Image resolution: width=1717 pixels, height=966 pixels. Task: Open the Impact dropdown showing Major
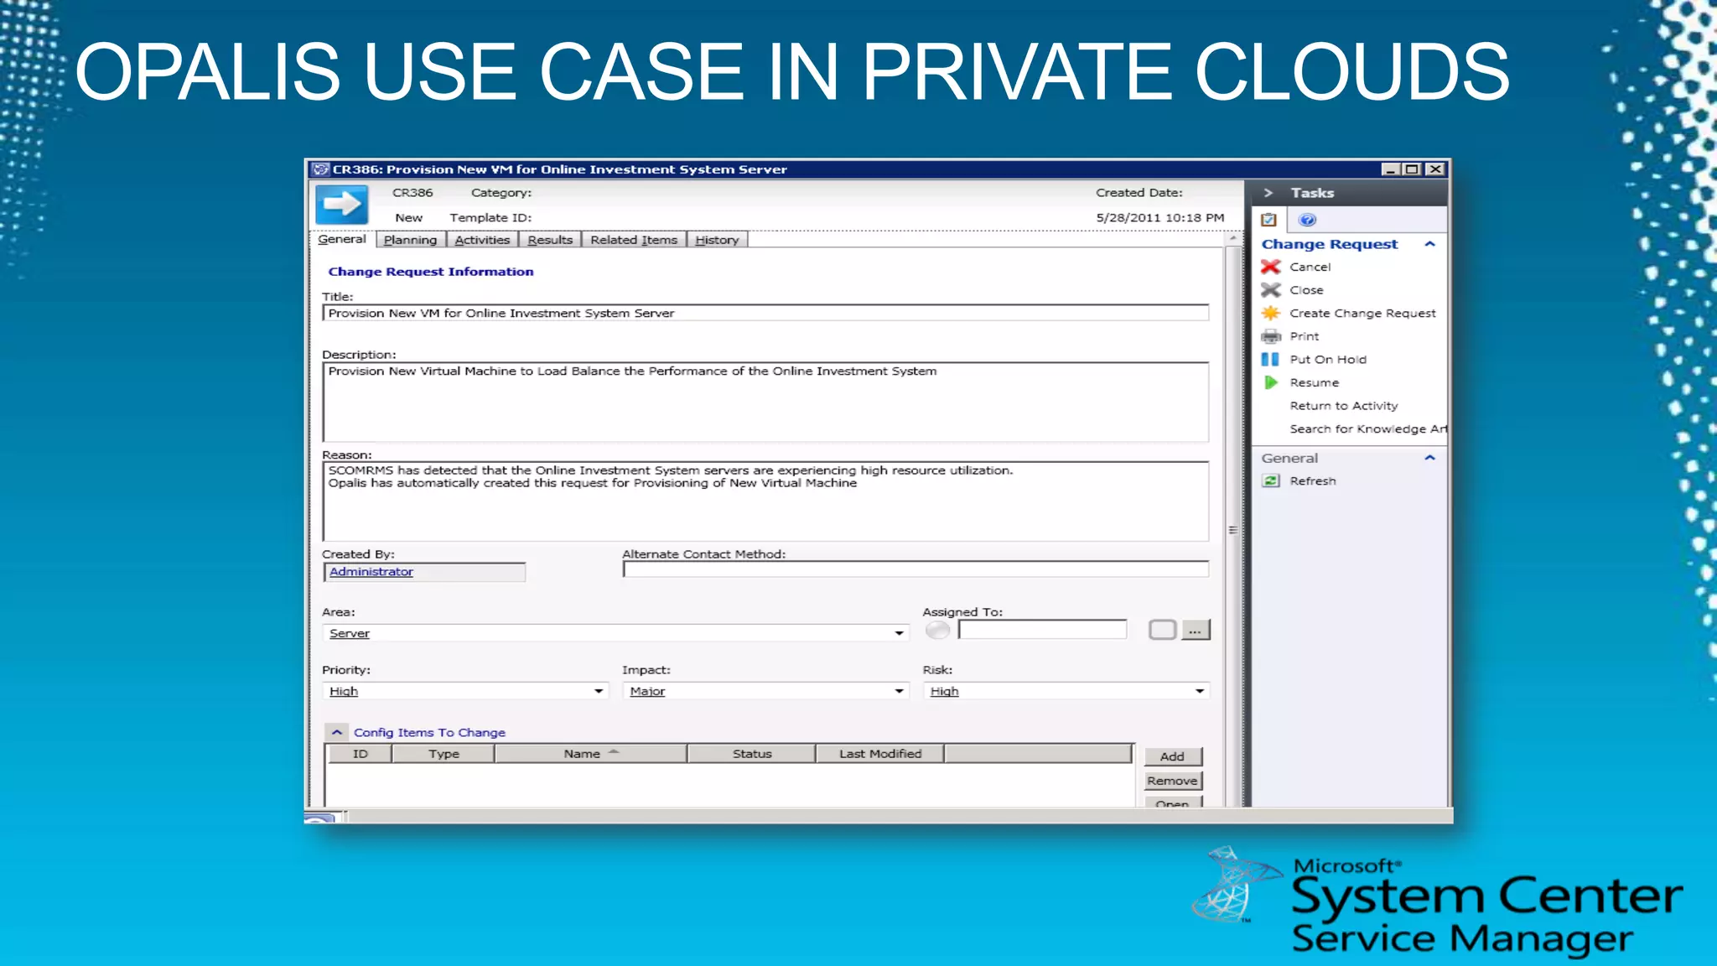[x=899, y=691]
